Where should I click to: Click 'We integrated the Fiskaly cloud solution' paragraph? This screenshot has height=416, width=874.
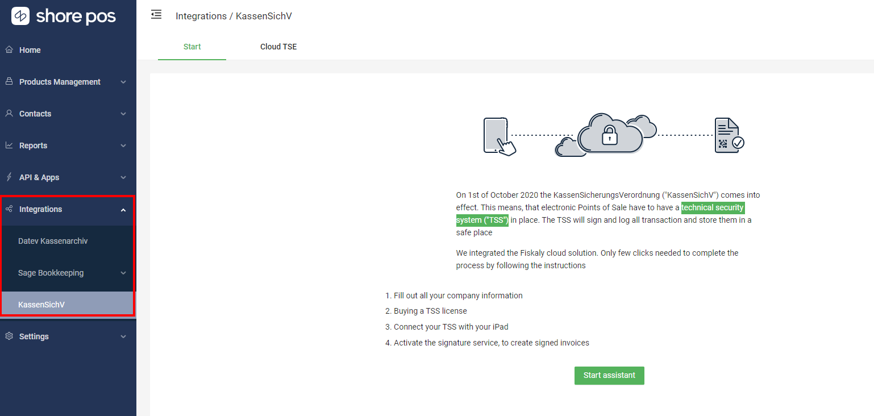pos(597,259)
